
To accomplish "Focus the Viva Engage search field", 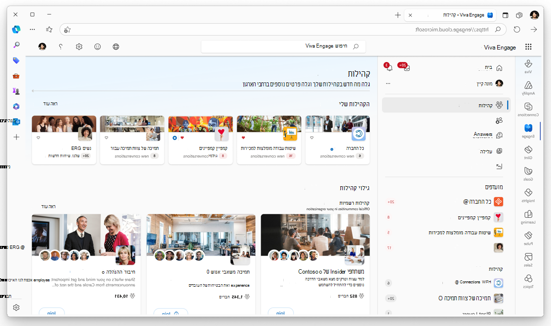I will [283, 47].
